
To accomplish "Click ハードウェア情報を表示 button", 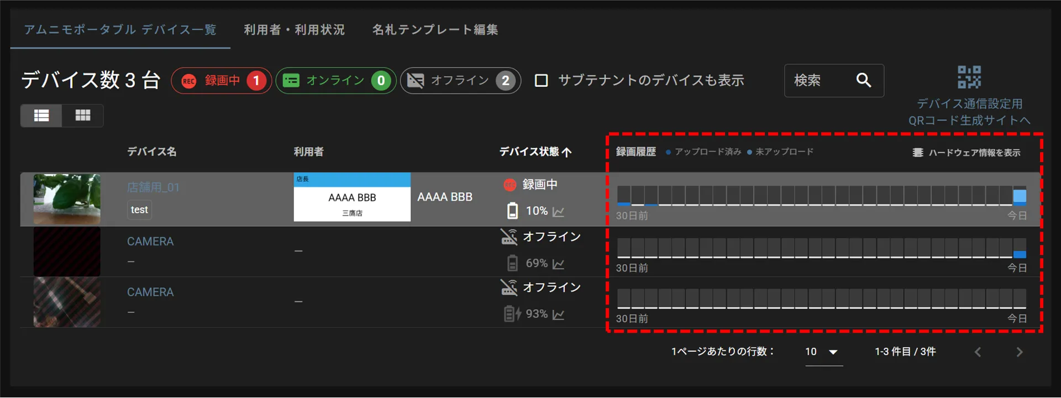I will (967, 153).
